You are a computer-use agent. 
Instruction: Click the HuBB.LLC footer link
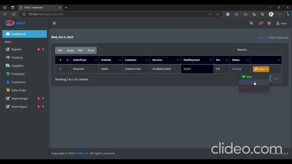[82, 154]
